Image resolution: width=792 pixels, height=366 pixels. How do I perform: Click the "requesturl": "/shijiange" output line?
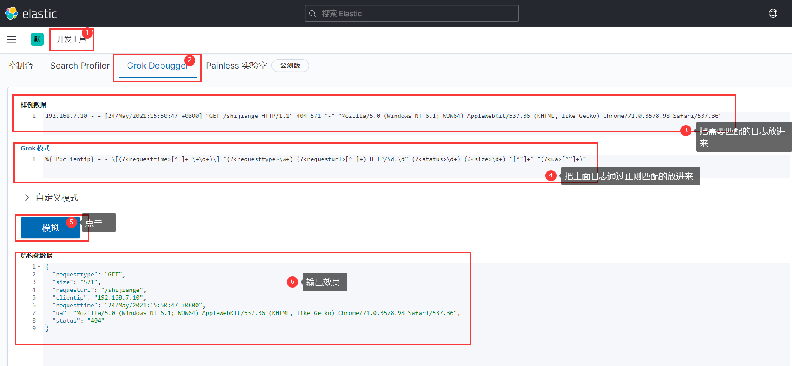point(99,290)
